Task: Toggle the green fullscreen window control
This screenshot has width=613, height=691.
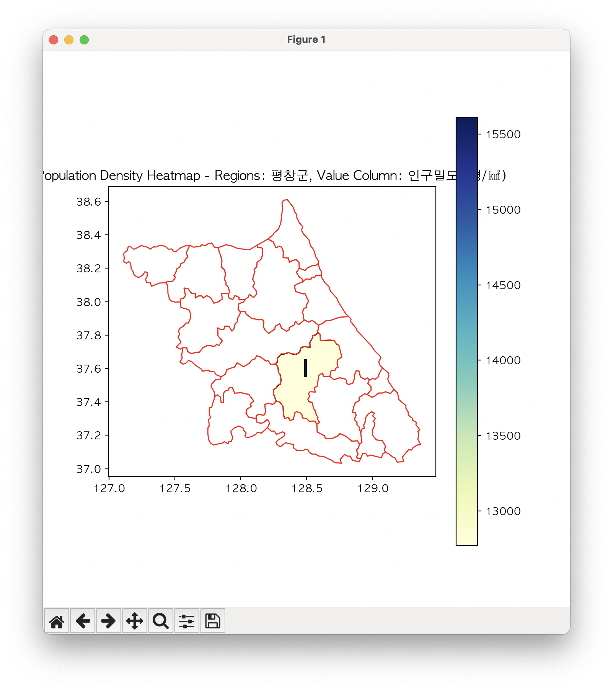Action: tap(84, 39)
